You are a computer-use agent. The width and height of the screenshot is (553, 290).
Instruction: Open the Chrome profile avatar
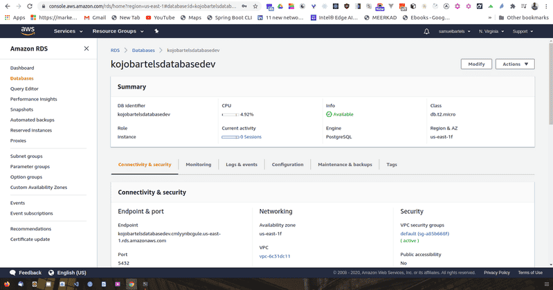coord(535,6)
